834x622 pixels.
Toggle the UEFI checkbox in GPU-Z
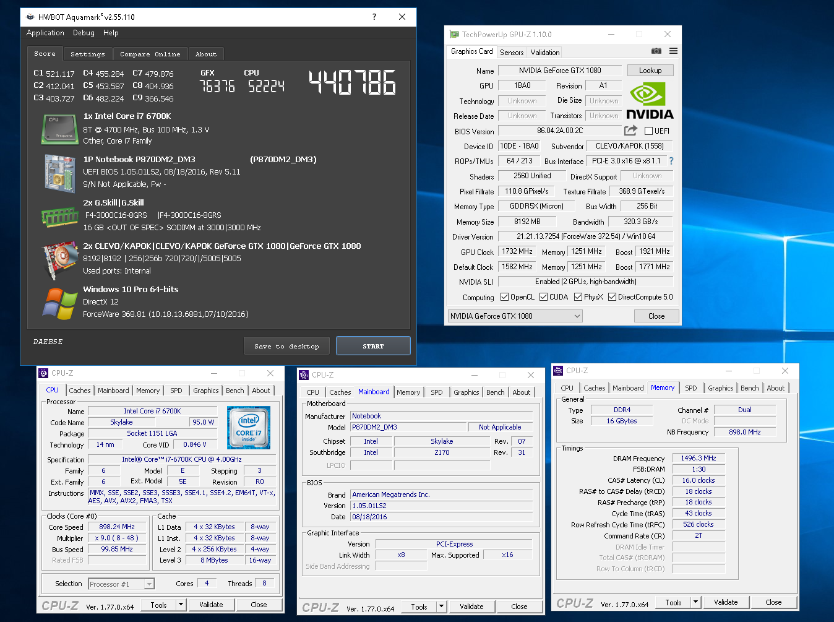(648, 131)
